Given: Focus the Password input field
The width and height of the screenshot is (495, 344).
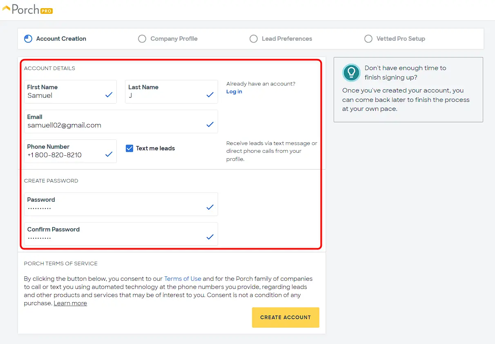Looking at the screenshot, I should tap(121, 204).
